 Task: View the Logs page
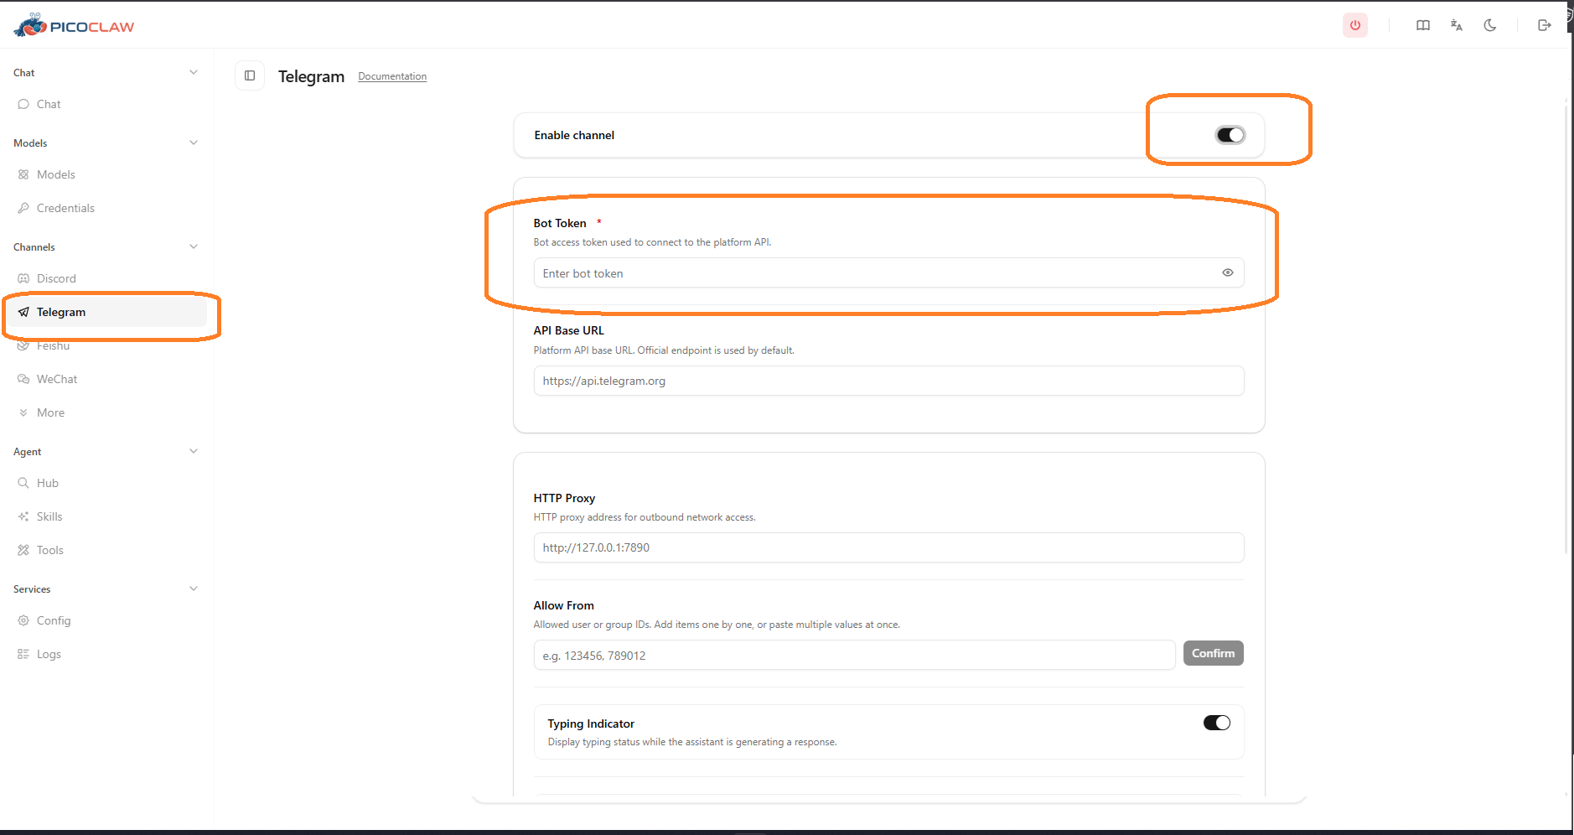click(x=106, y=654)
